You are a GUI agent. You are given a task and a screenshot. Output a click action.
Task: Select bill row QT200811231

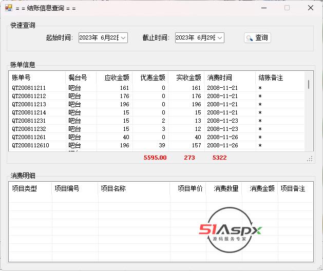click(x=29, y=121)
